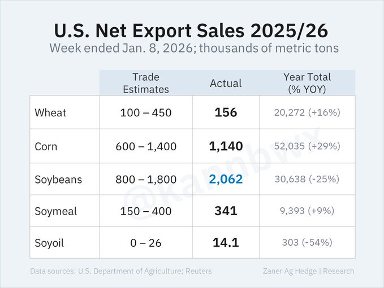Click the Soybeans row label
The width and height of the screenshot is (384, 288).
click(x=58, y=180)
